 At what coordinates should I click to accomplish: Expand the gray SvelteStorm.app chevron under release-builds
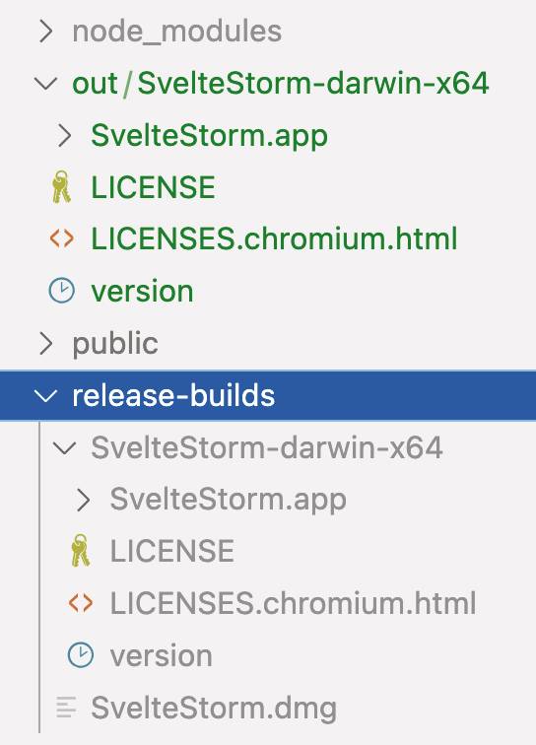pos(84,500)
